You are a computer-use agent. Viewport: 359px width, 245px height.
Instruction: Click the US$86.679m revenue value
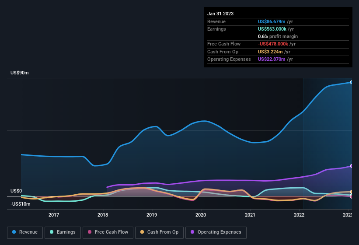(x=272, y=21)
